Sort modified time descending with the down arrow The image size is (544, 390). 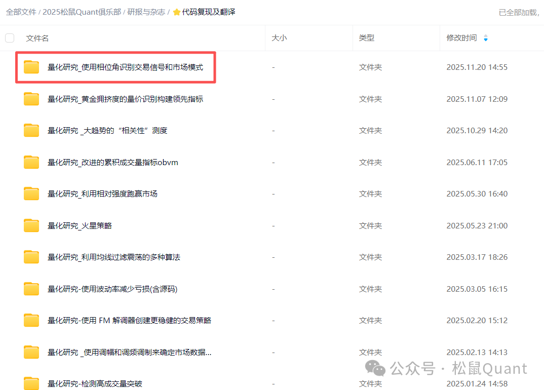[485, 40]
